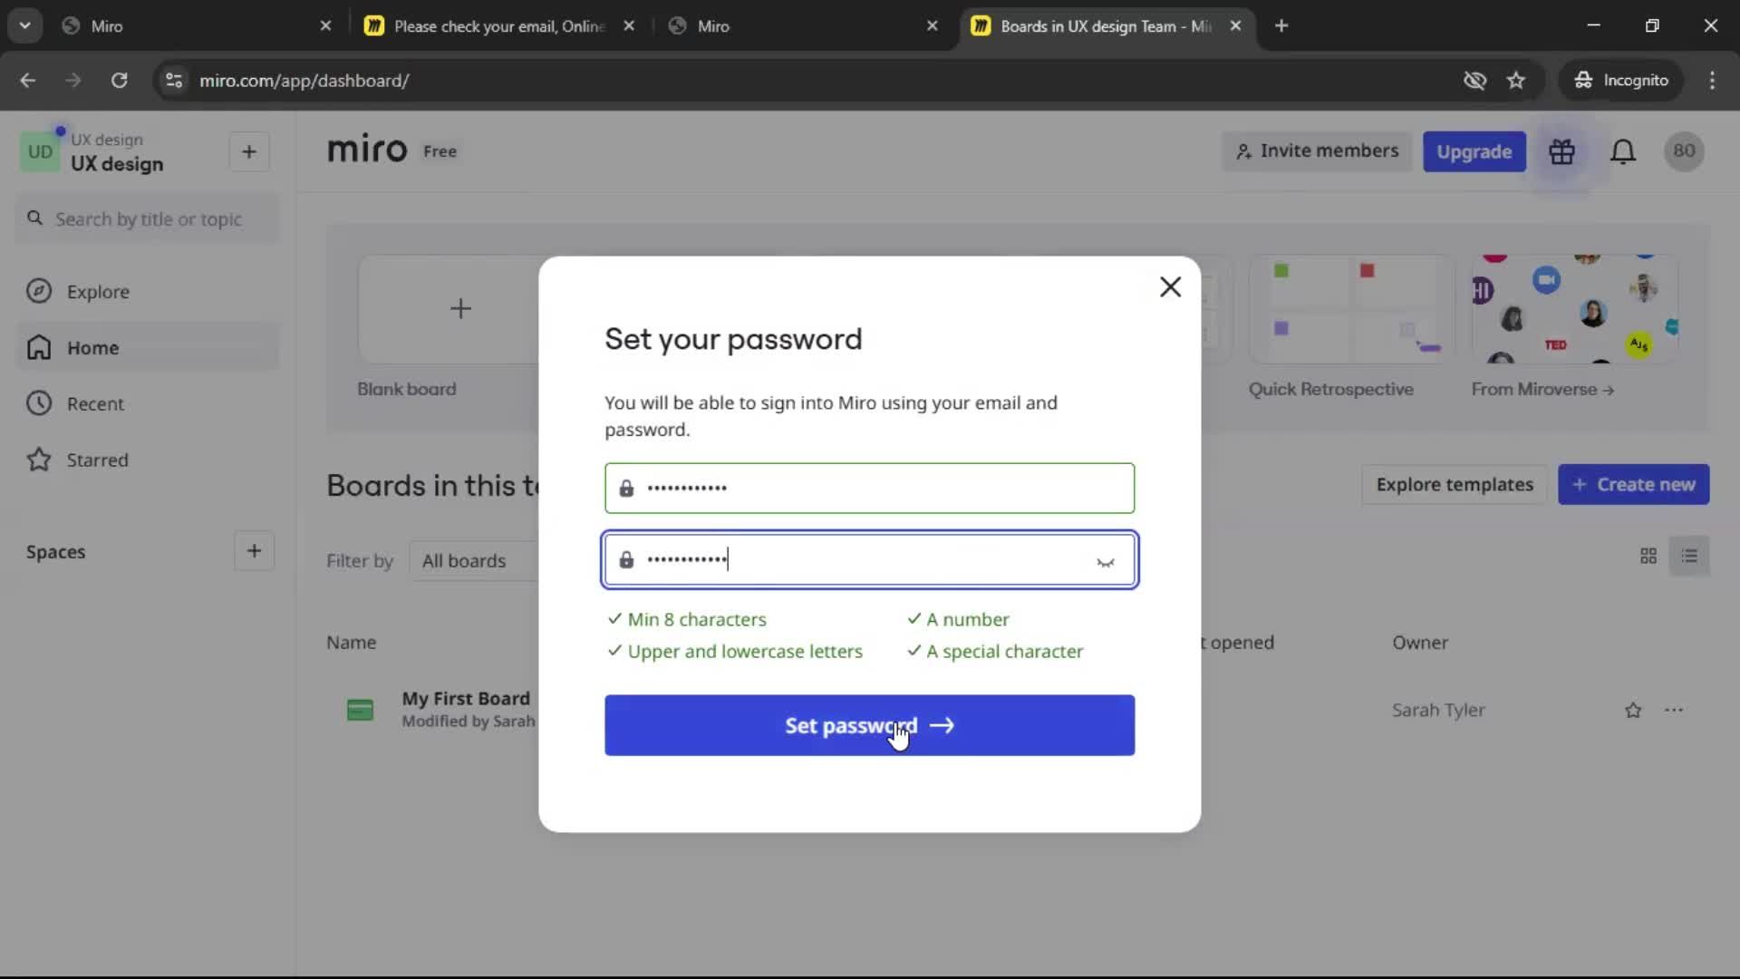The image size is (1740, 979).
Task: Switch to grid view icon
Action: click(1648, 557)
